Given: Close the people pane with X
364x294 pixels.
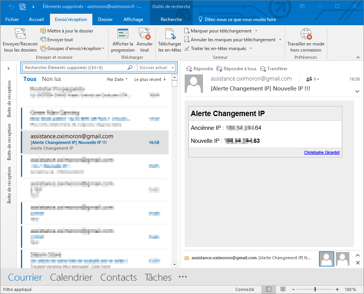Looking at the screenshot, I should (x=358, y=263).
